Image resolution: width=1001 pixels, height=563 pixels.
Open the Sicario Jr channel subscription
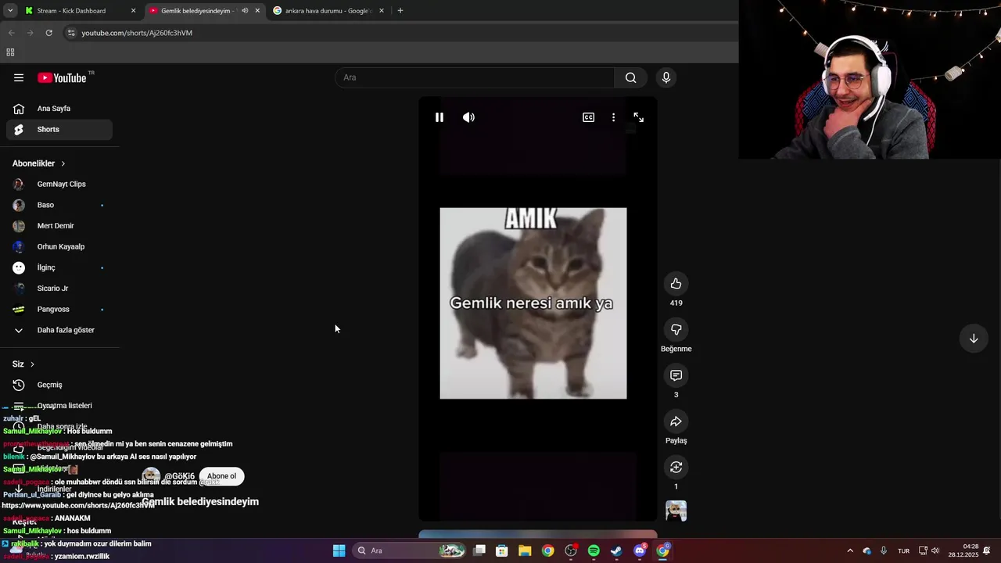[x=59, y=289]
